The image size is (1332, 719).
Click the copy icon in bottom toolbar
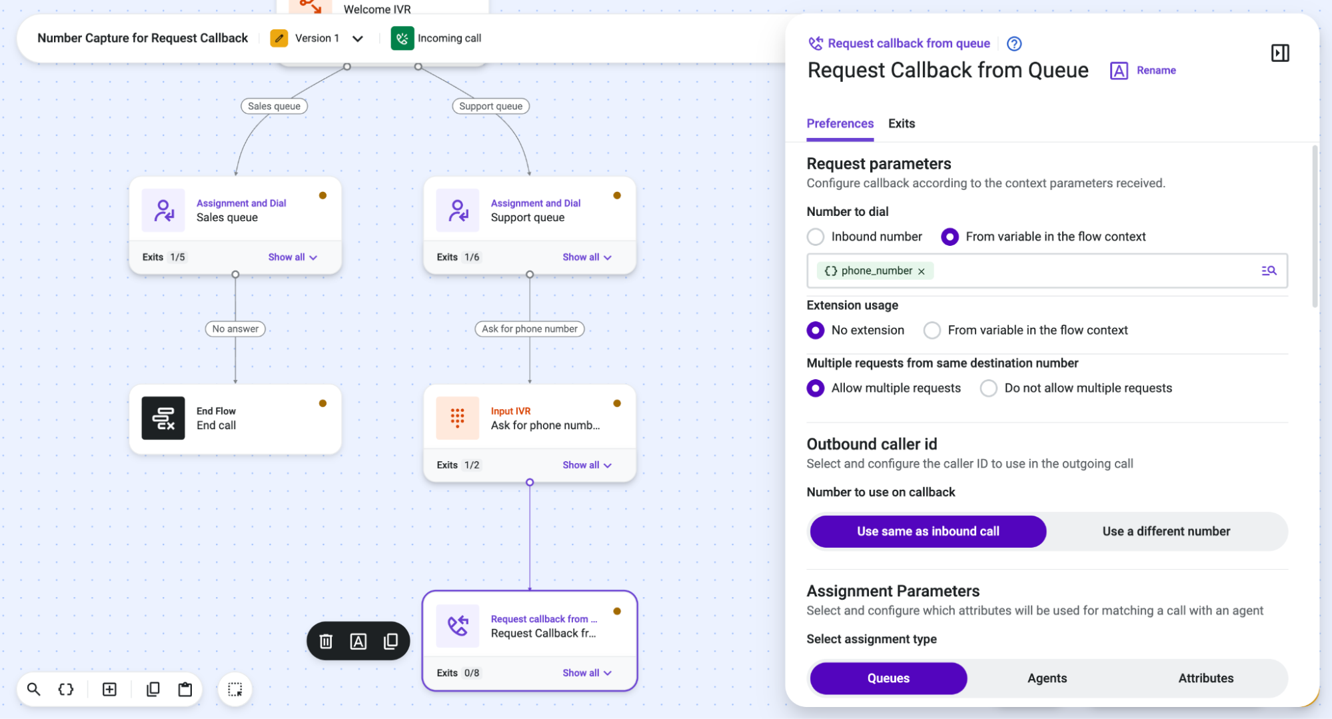[153, 689]
